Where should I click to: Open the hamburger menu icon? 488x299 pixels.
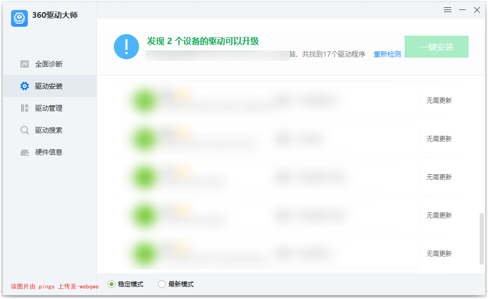point(448,10)
